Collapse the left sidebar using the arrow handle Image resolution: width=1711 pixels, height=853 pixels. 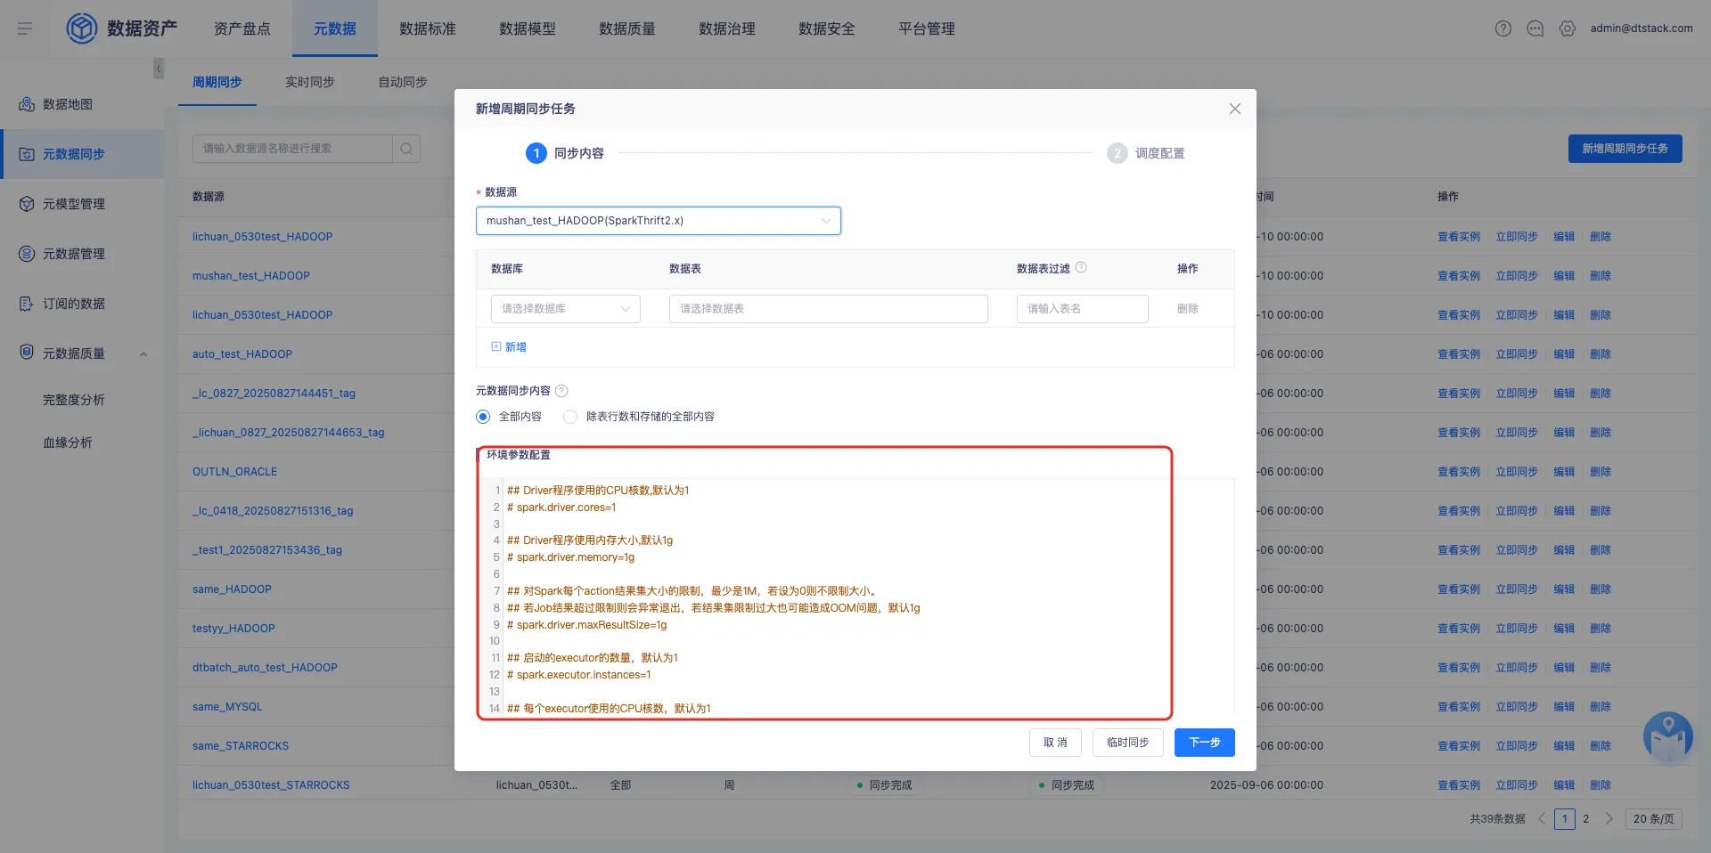pos(159,69)
